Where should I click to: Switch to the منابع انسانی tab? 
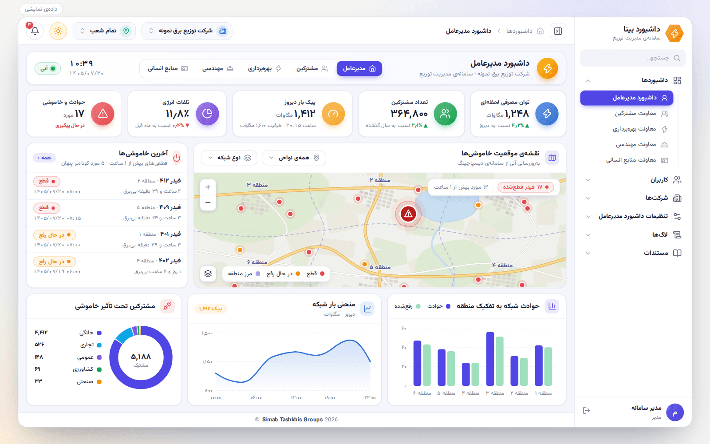coord(168,68)
